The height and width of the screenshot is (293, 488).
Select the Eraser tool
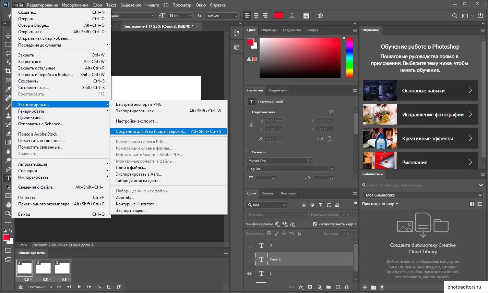pos(8,133)
